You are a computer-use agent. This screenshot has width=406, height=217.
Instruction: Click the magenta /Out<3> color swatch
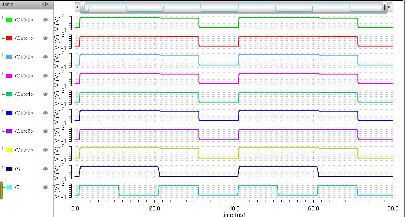9,76
